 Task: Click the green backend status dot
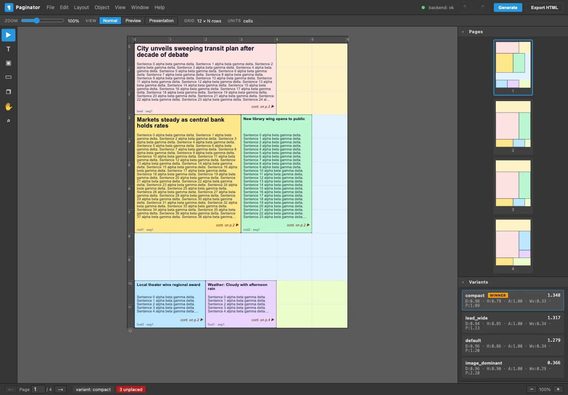(x=423, y=8)
